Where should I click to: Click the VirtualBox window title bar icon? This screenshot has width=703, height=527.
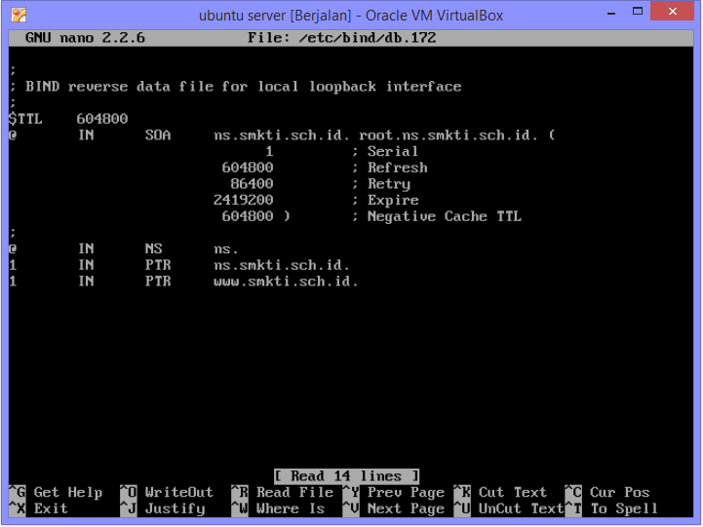pos(19,15)
